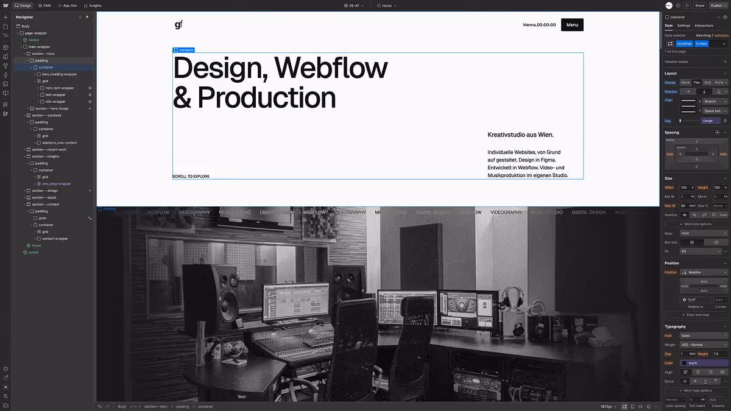This screenshot has height=411, width=731.
Task: Click the Publish button
Action: click(x=718, y=5)
